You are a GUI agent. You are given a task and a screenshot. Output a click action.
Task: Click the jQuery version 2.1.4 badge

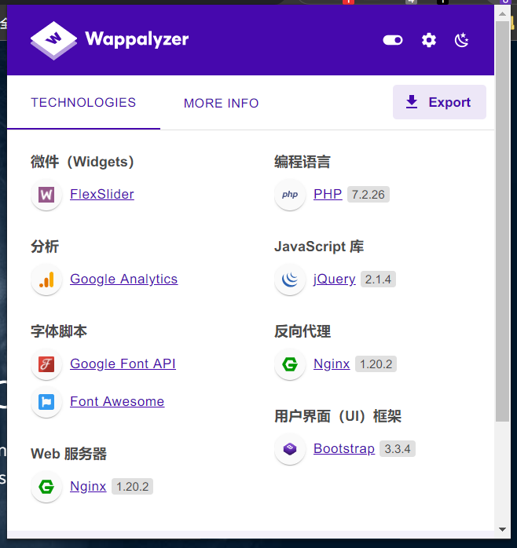[378, 279]
